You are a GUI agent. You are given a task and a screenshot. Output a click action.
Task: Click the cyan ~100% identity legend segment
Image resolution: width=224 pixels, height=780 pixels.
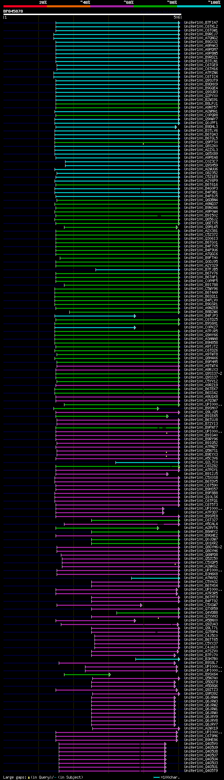[x=199, y=6]
